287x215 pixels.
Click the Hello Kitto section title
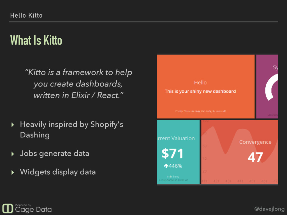26,15
